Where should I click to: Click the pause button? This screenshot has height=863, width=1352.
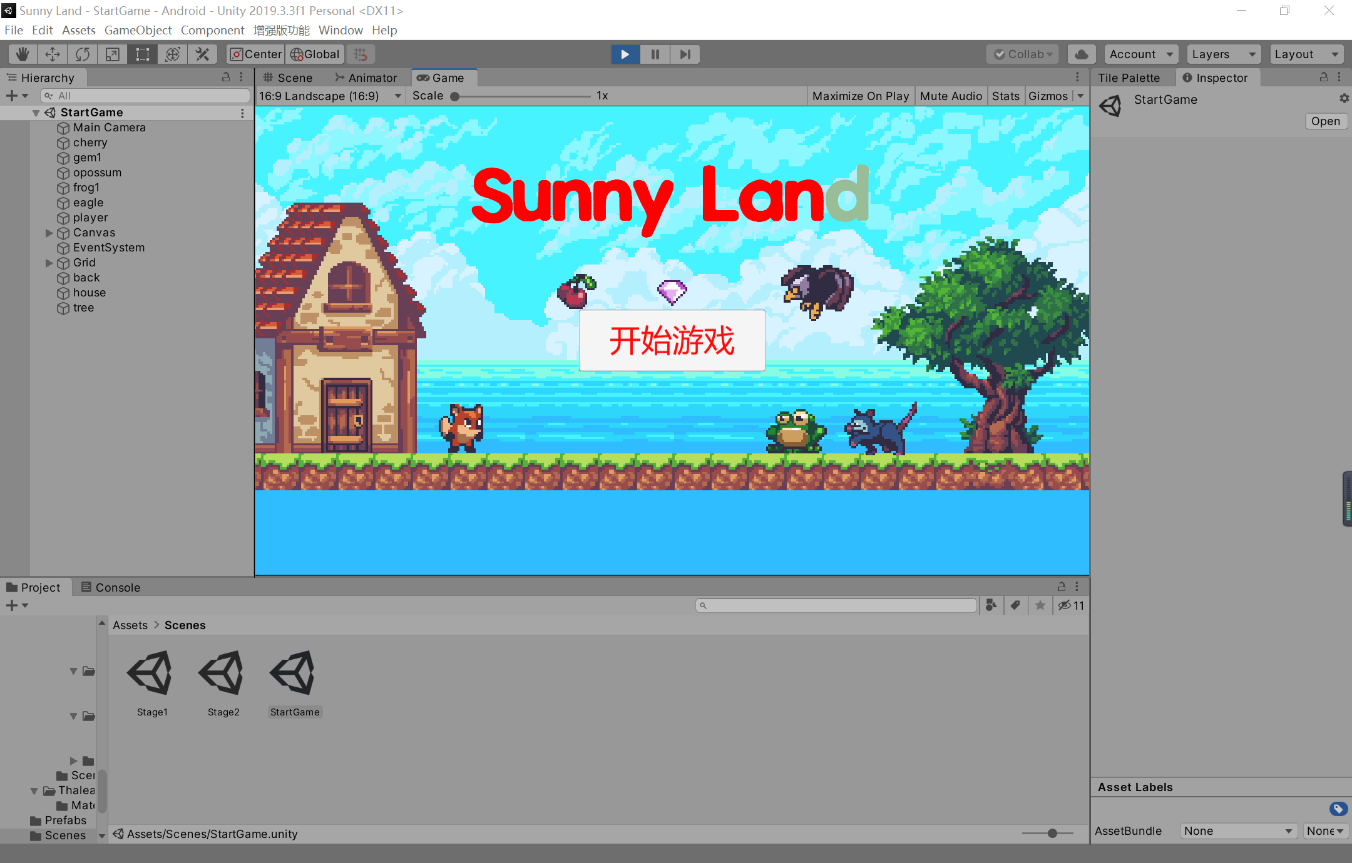pos(655,54)
